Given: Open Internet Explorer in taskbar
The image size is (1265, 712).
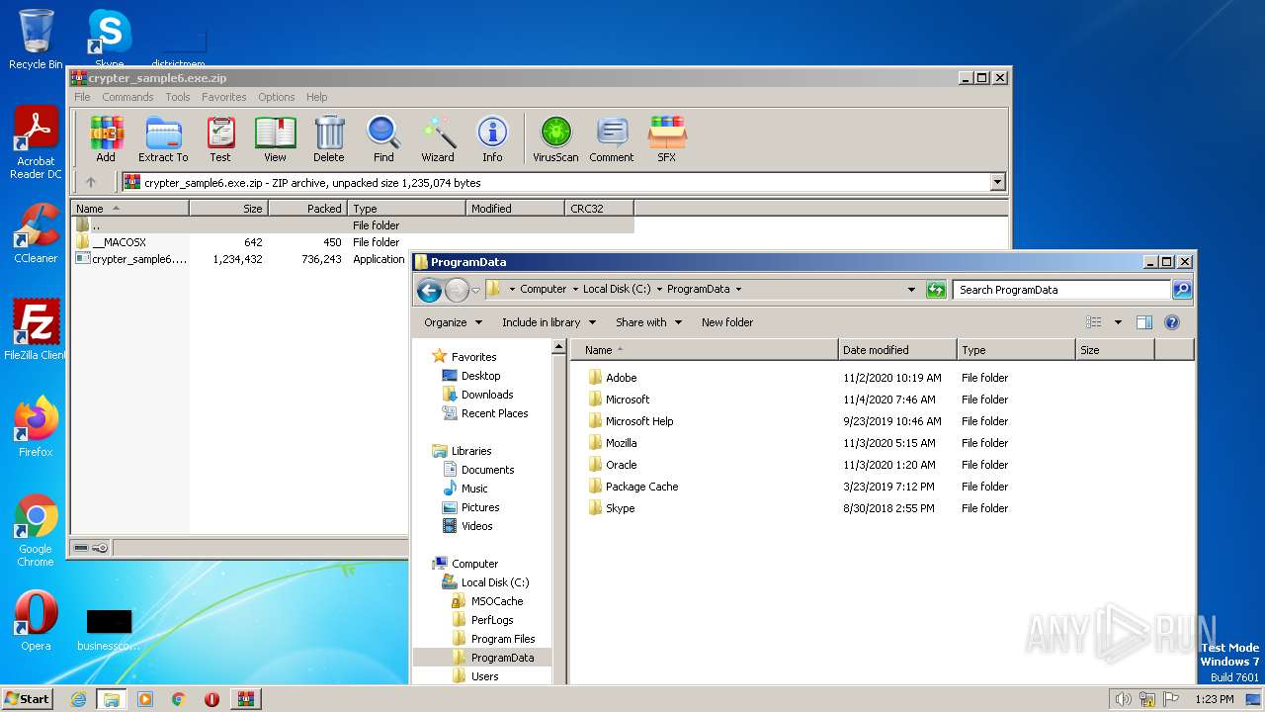Looking at the screenshot, I should pyautogui.click(x=78, y=699).
